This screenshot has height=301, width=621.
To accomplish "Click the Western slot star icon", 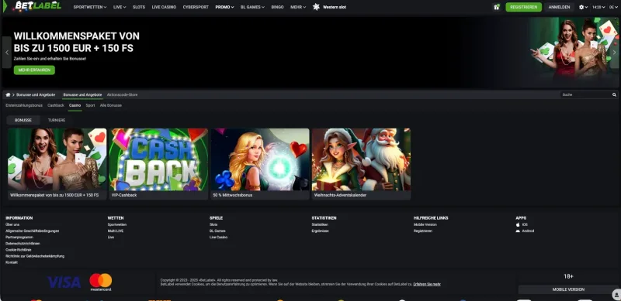I will point(316,7).
